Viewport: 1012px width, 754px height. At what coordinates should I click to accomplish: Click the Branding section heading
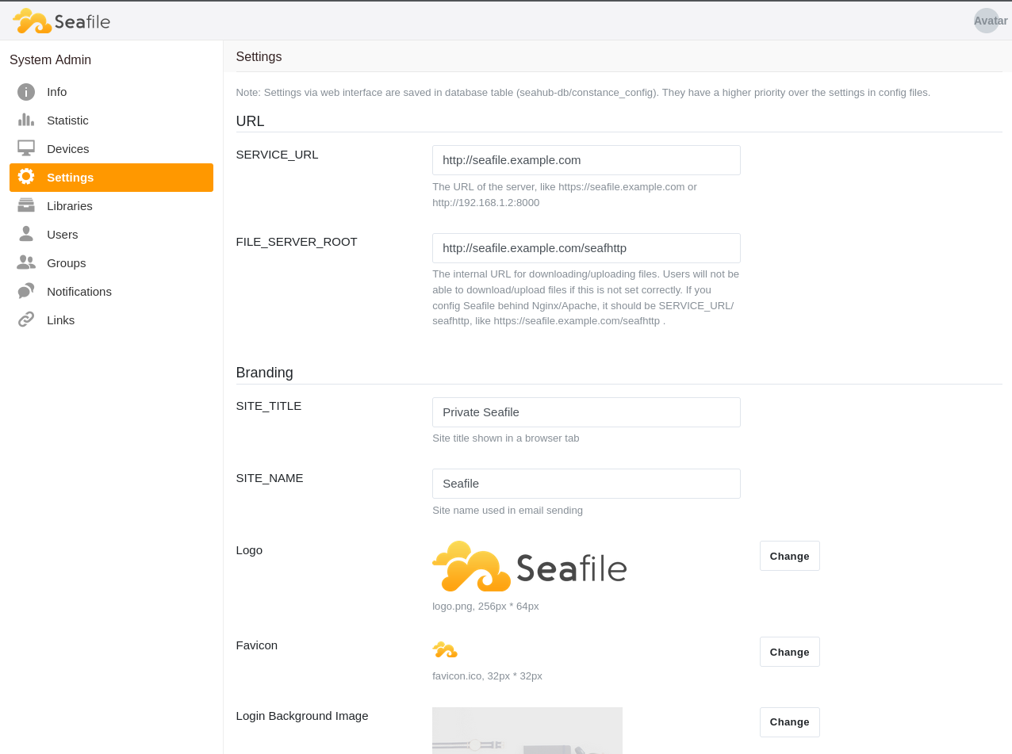(264, 373)
